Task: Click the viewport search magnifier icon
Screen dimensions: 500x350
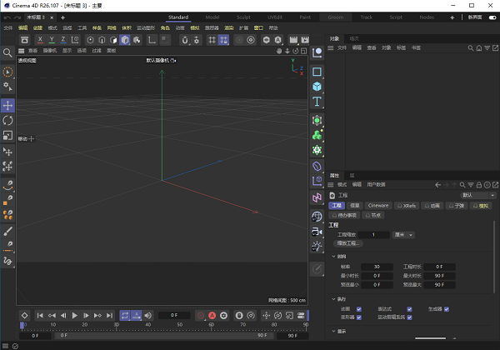Action: [7, 53]
